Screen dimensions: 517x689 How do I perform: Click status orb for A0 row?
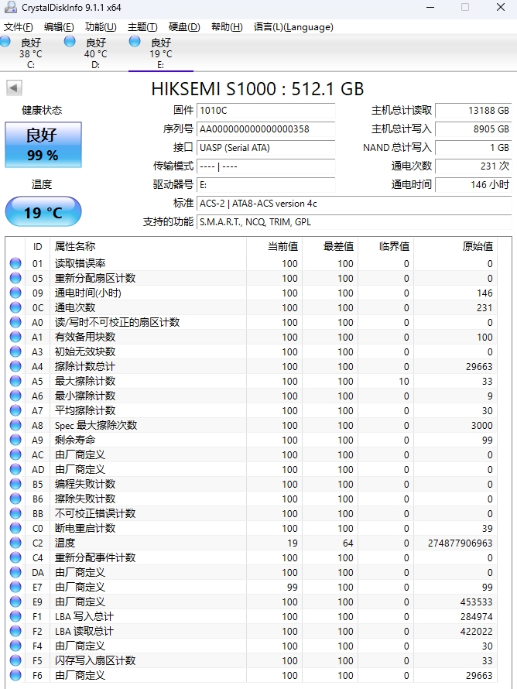tap(15, 322)
